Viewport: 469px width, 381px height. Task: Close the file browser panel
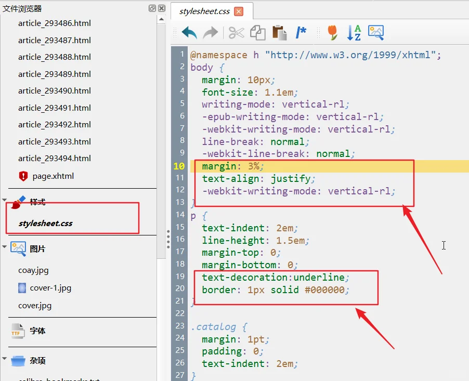(162, 8)
